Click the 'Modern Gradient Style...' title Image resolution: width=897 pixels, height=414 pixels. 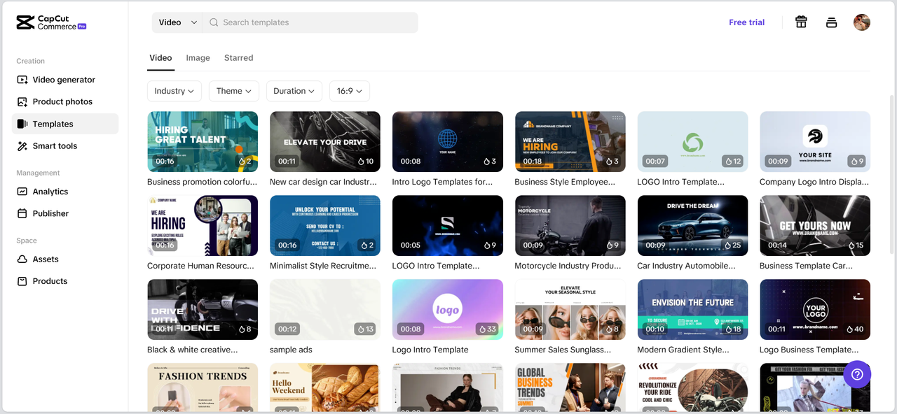(683, 350)
